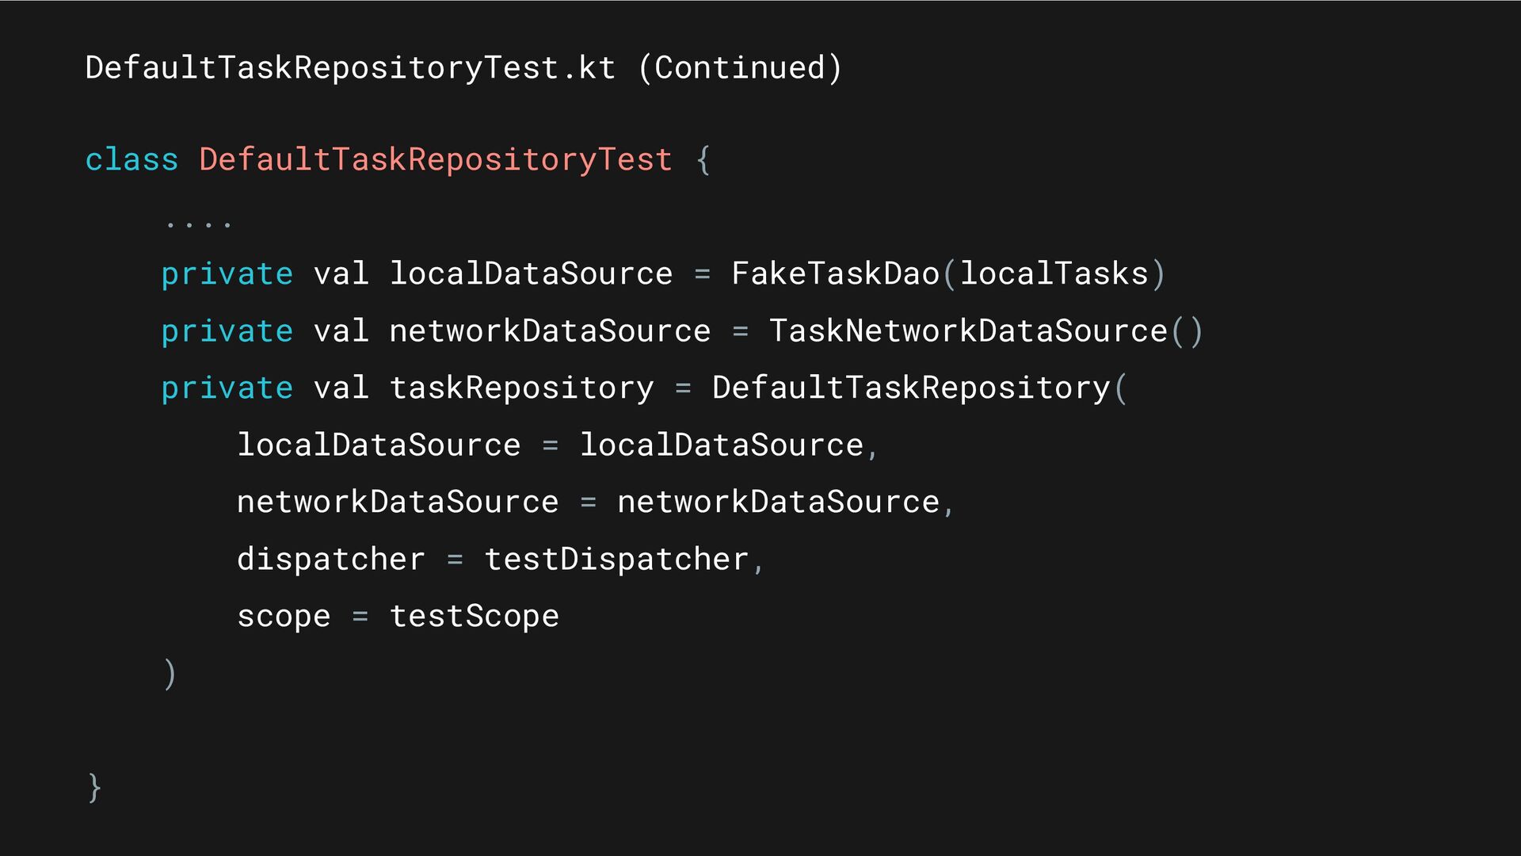
Task: Click the closing parenthesis of the constructor
Action: point(170,674)
